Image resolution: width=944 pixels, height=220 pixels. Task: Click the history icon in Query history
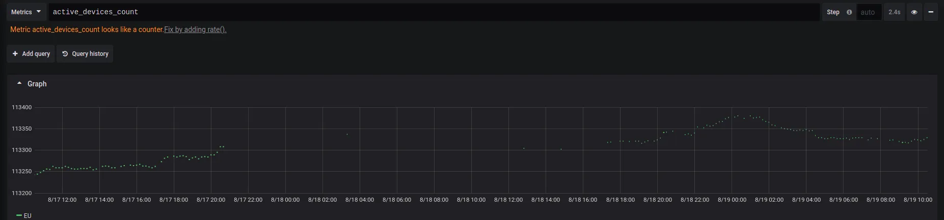pos(65,53)
